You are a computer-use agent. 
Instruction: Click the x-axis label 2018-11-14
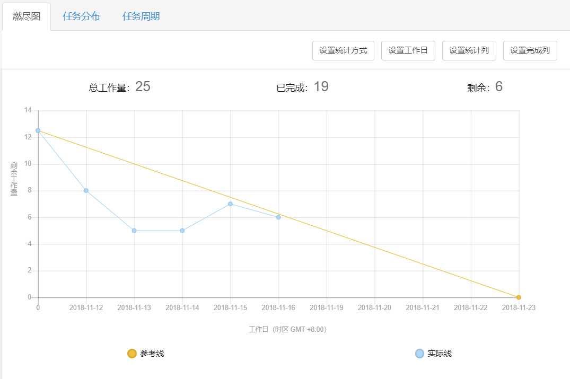point(182,308)
